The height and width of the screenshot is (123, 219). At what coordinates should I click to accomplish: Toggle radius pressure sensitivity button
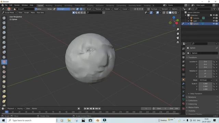click(54, 9)
